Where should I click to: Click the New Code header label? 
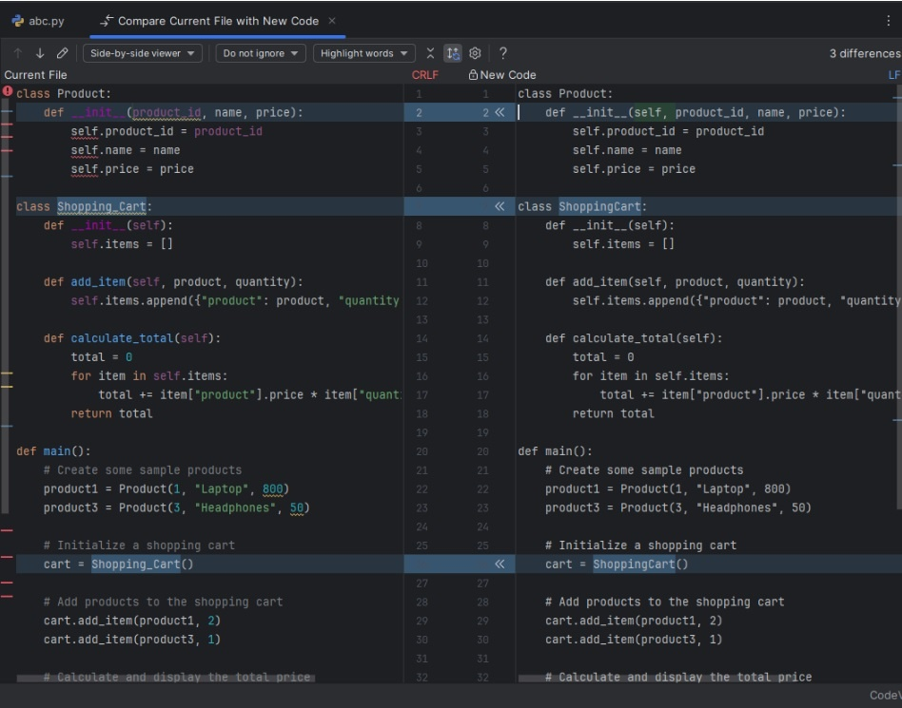(x=508, y=75)
